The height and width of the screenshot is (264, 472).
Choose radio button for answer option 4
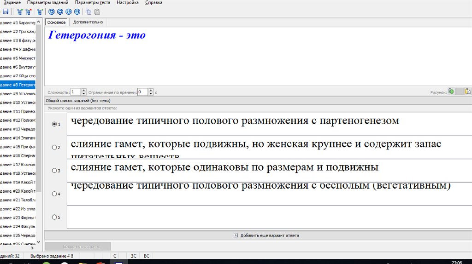(55, 194)
